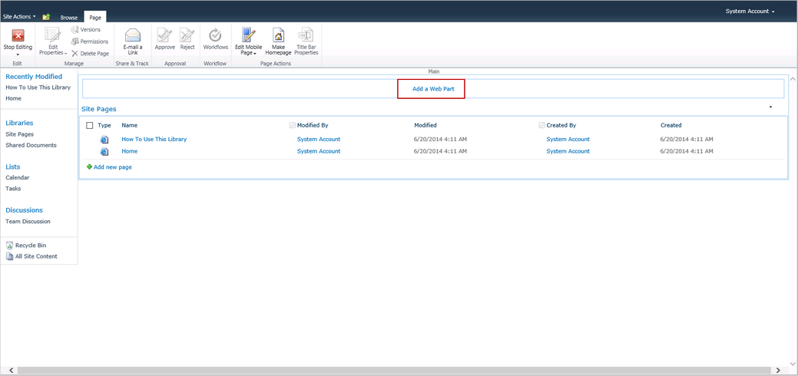This screenshot has height=376, width=798.
Task: Open the Discussions heading link
Action: tap(24, 210)
